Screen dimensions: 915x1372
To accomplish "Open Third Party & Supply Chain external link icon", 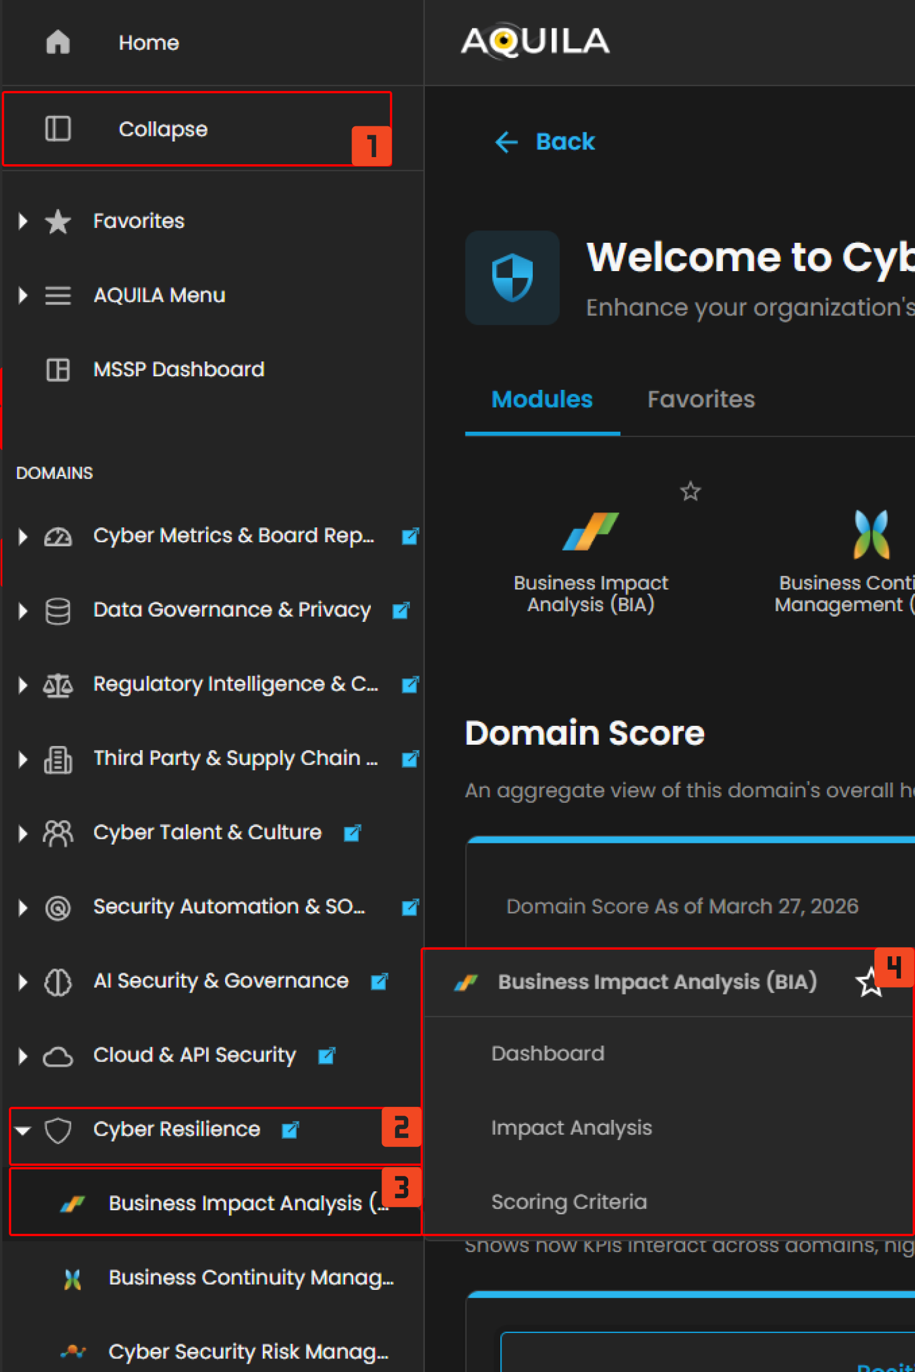I will [410, 758].
